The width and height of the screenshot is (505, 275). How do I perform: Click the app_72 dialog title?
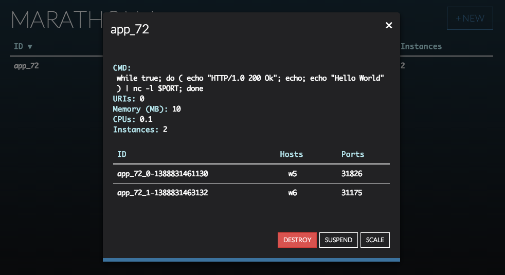[x=130, y=29]
